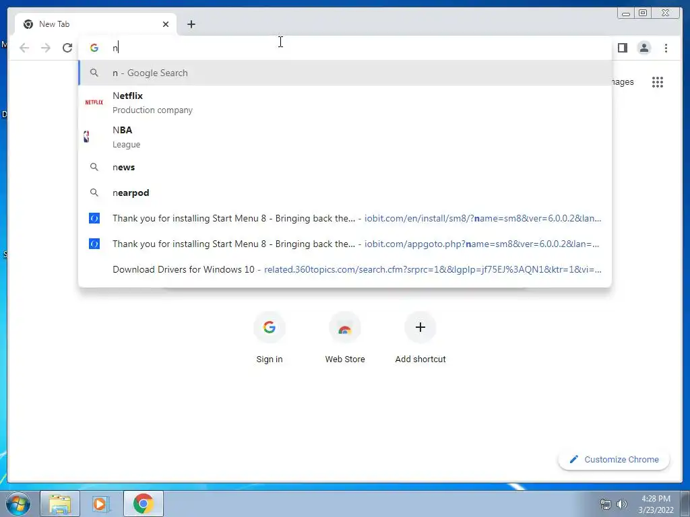This screenshot has height=517, width=690.
Task: Open Windows Explorer from the taskbar
Action: (60, 504)
